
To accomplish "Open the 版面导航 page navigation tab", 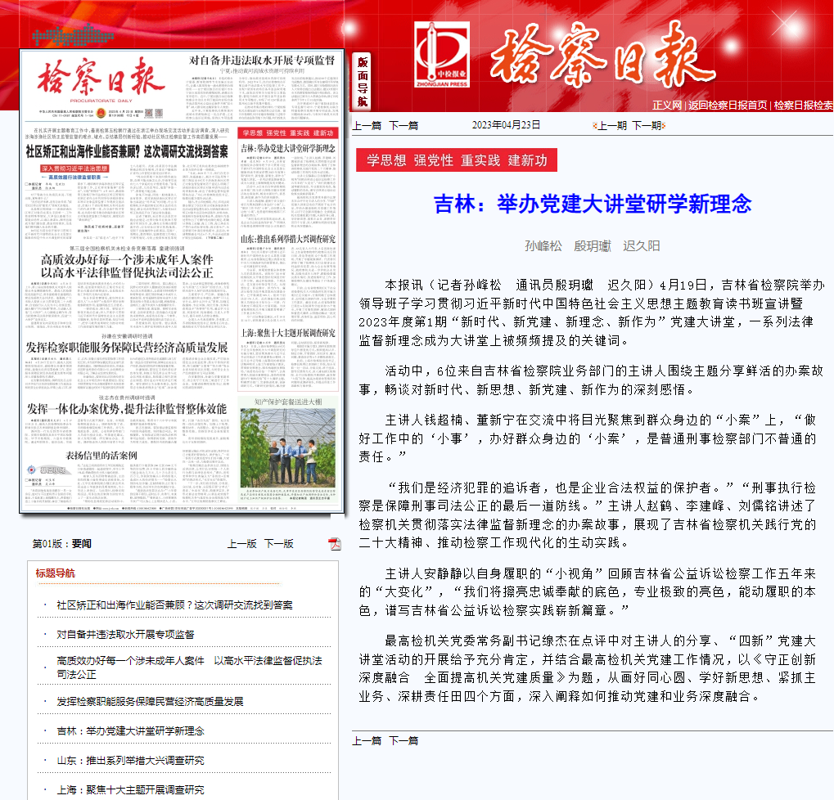I will [x=363, y=82].
